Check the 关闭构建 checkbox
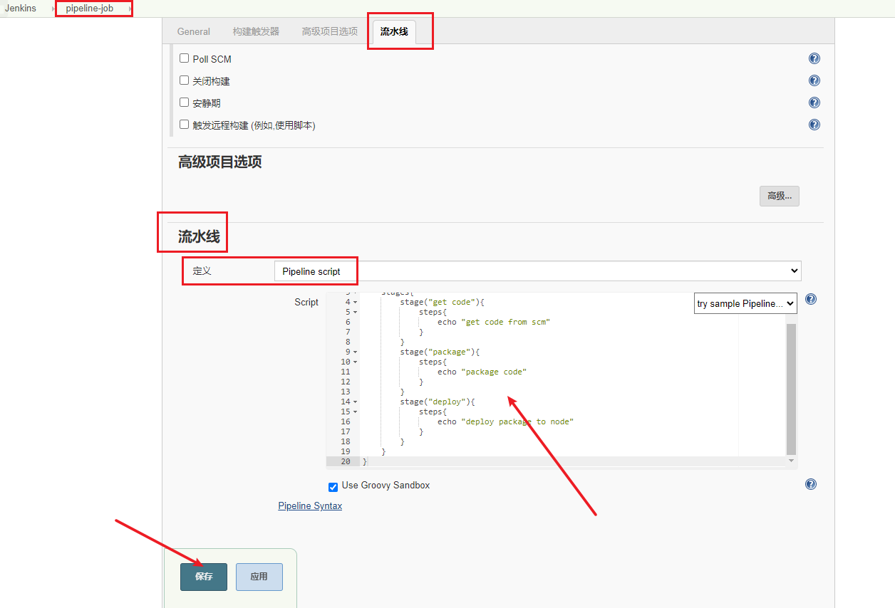 (184, 80)
